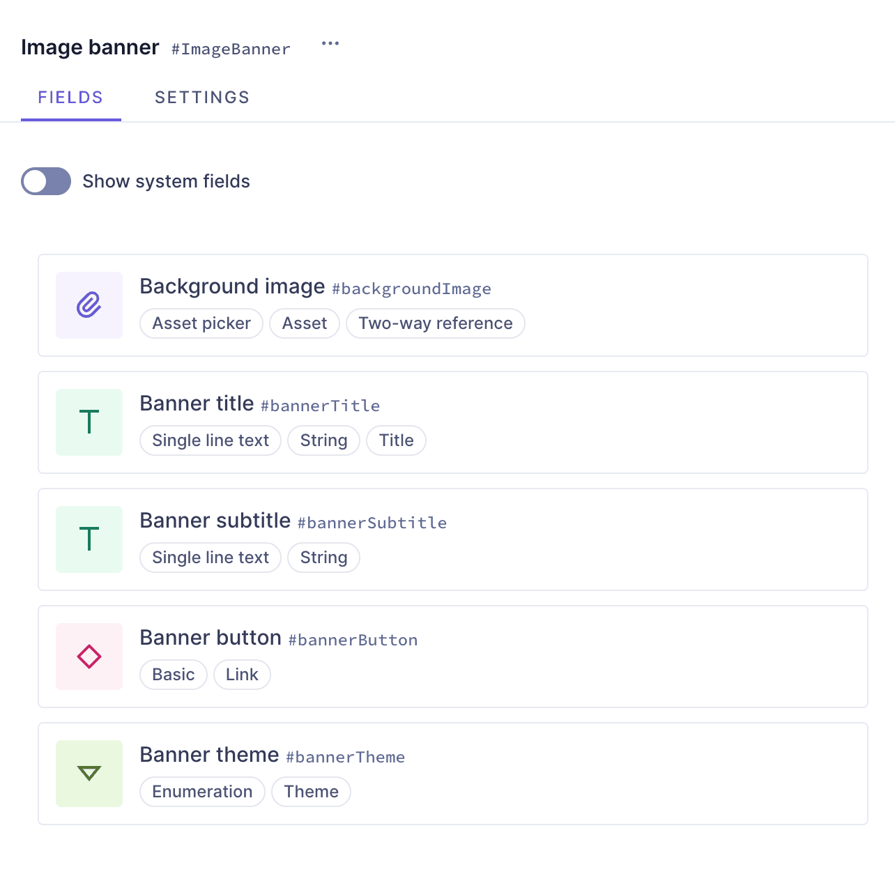Open the Background image field card
Image resolution: width=895 pixels, height=874 pixels.
point(453,305)
